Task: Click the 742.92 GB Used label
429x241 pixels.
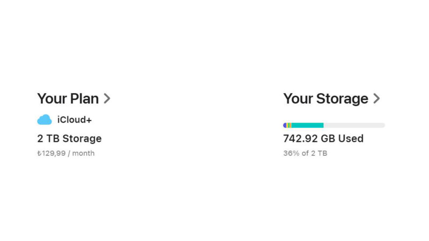Action: tap(323, 139)
